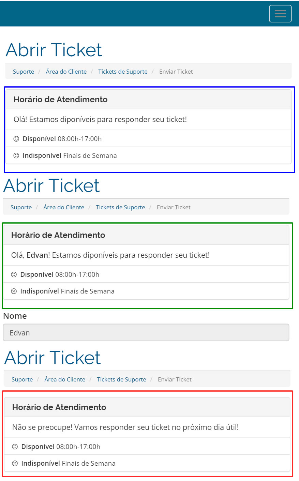Open Tickets de Suporte in third breadcrumb
299x481 pixels.
(x=122, y=379)
